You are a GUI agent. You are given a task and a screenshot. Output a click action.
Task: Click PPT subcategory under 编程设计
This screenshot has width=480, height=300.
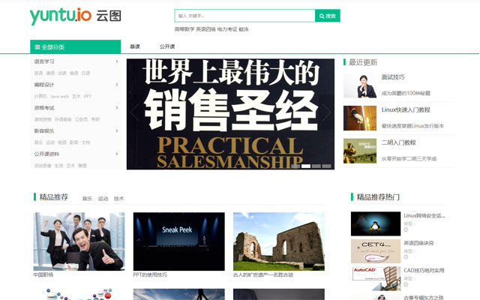[x=88, y=96]
